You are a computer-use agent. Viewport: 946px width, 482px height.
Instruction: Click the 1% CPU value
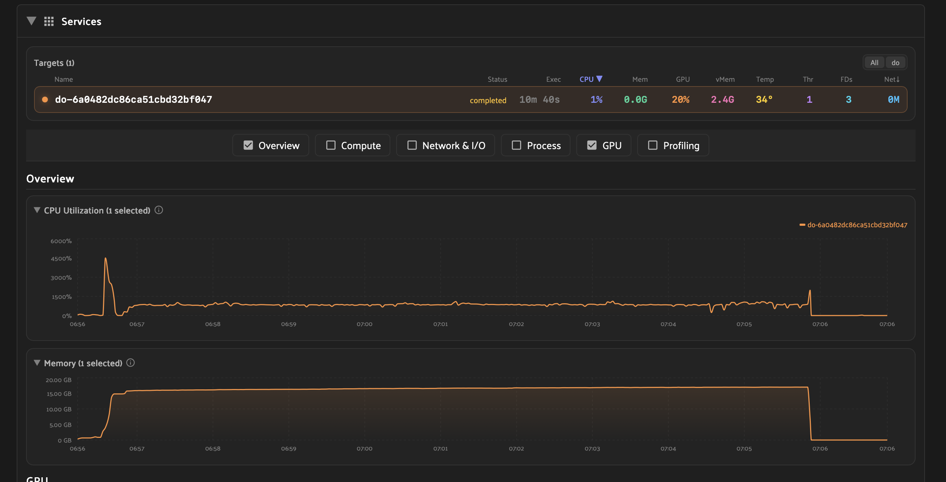tap(596, 100)
